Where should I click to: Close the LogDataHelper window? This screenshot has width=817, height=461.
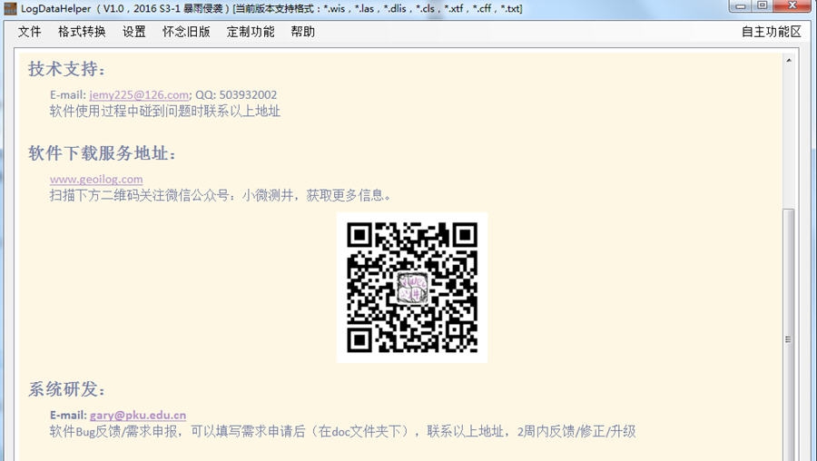(x=792, y=5)
